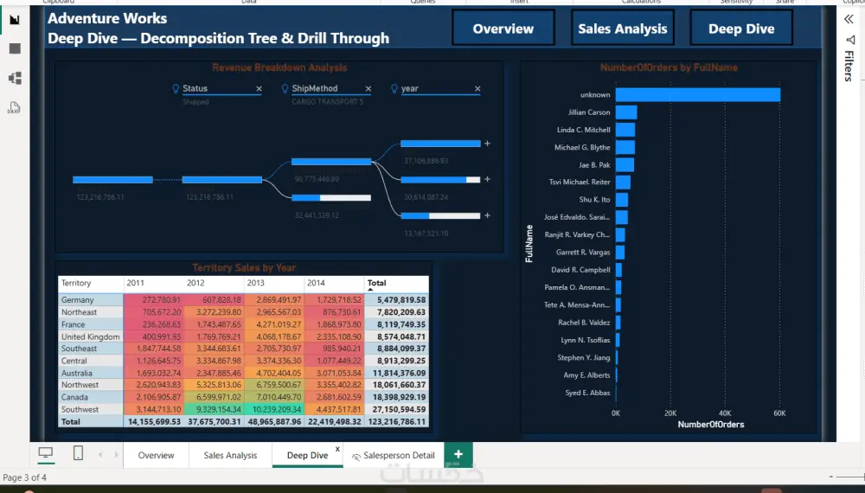Open Model view icon in sidebar
Viewport: 865px width, 493px height.
click(15, 78)
